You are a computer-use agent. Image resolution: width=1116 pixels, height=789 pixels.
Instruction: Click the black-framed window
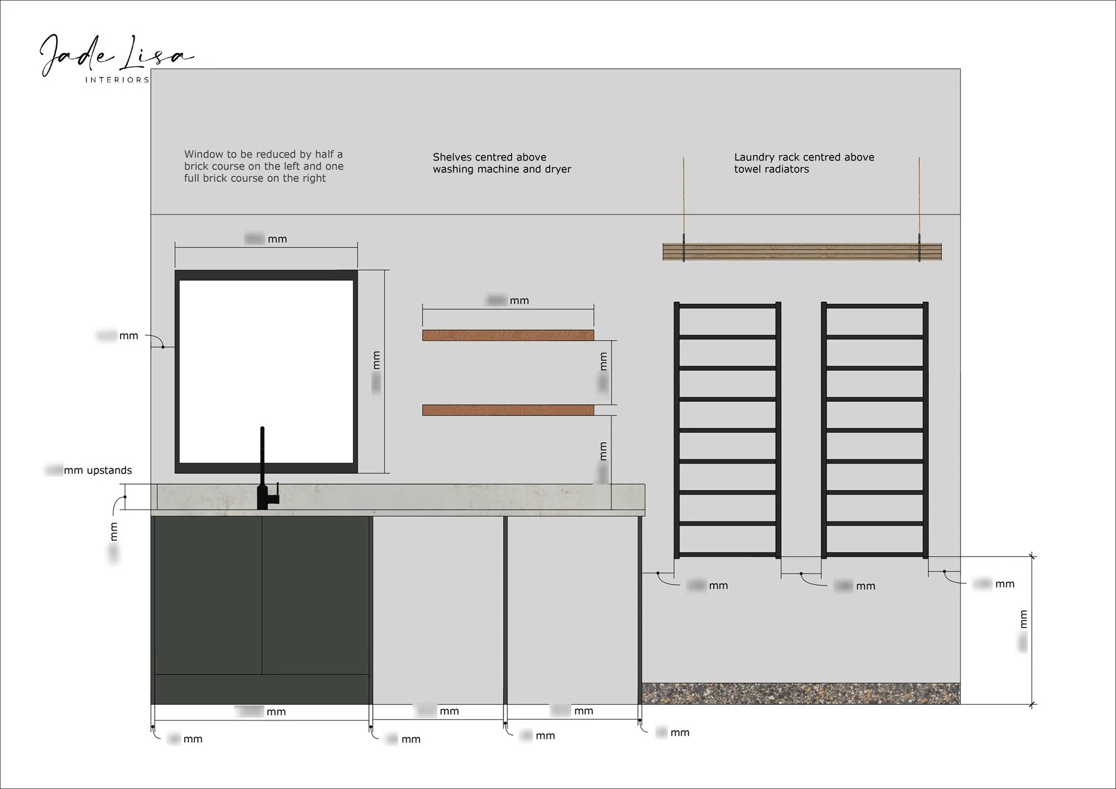point(266,372)
